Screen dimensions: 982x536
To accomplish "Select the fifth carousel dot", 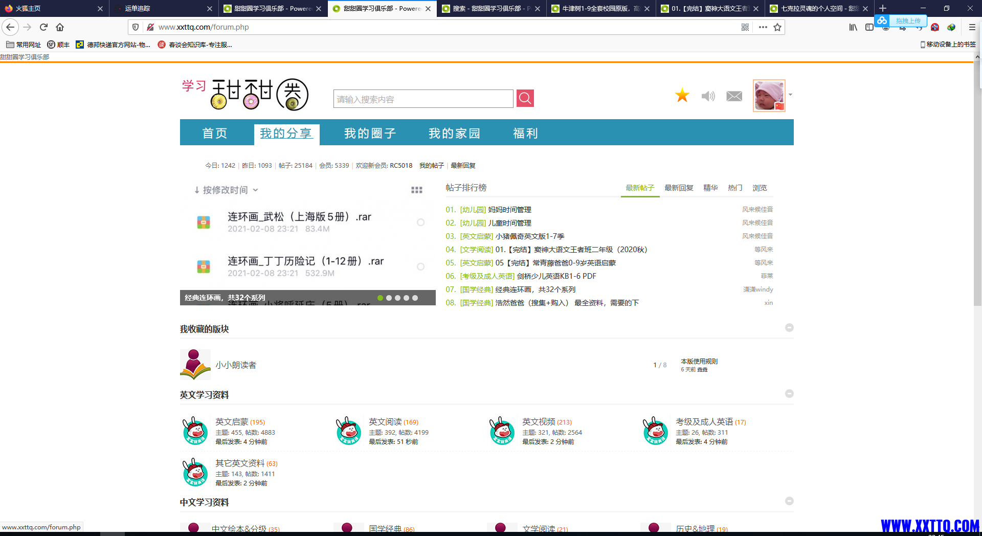I will coord(415,298).
